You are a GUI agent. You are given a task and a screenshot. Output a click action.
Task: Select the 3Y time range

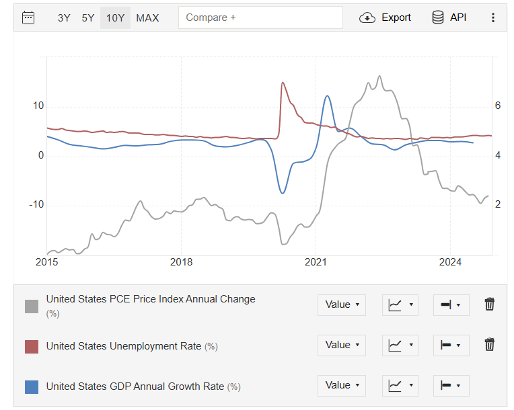click(x=64, y=17)
